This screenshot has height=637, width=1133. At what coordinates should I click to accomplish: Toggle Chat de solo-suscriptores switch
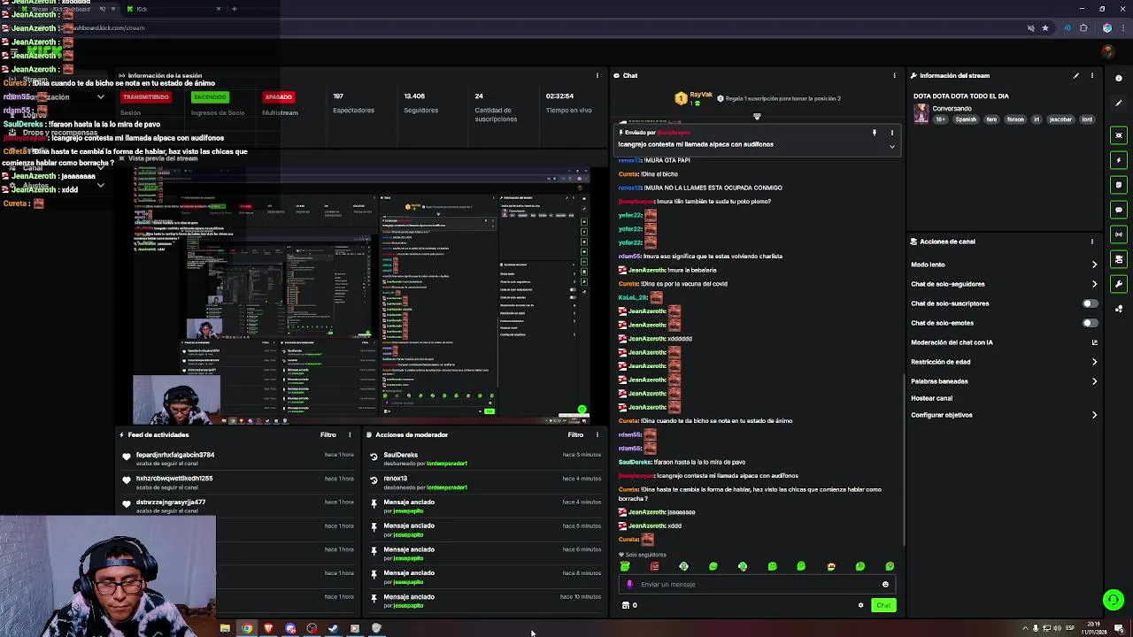coord(1090,303)
